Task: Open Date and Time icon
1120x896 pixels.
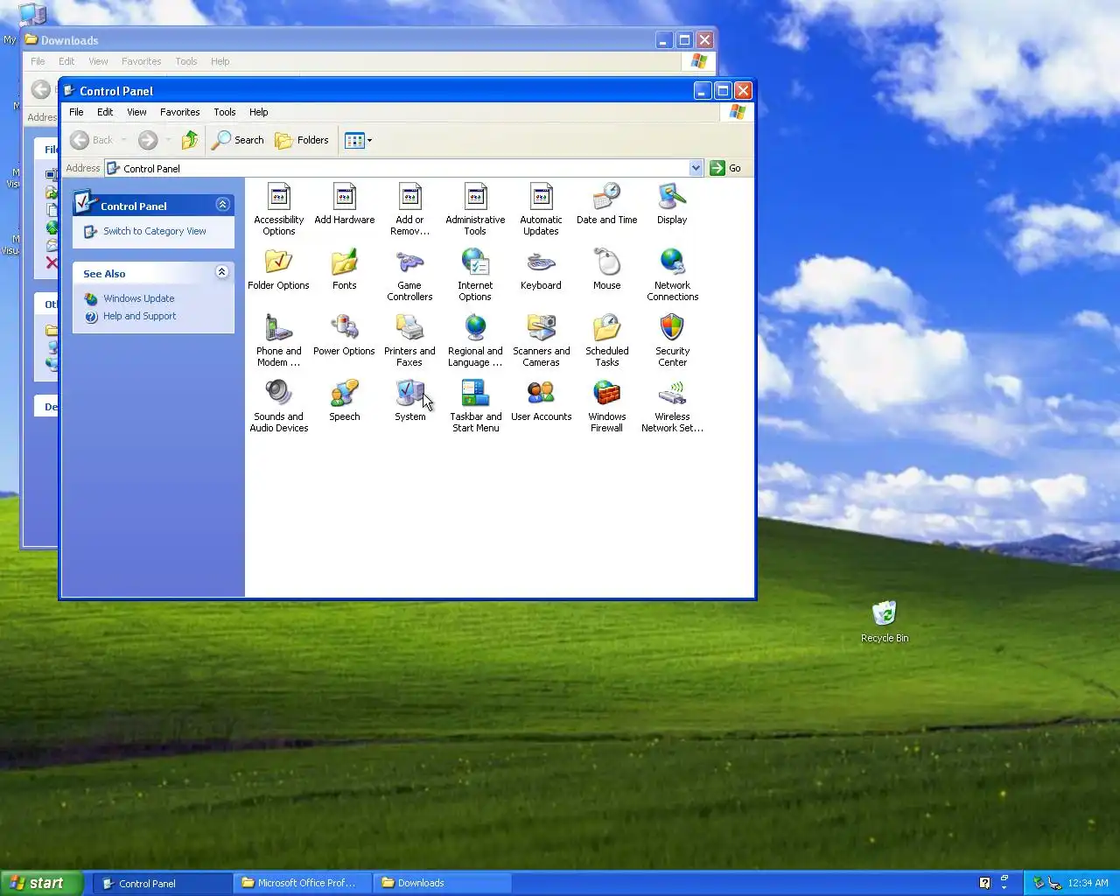Action: (606, 204)
